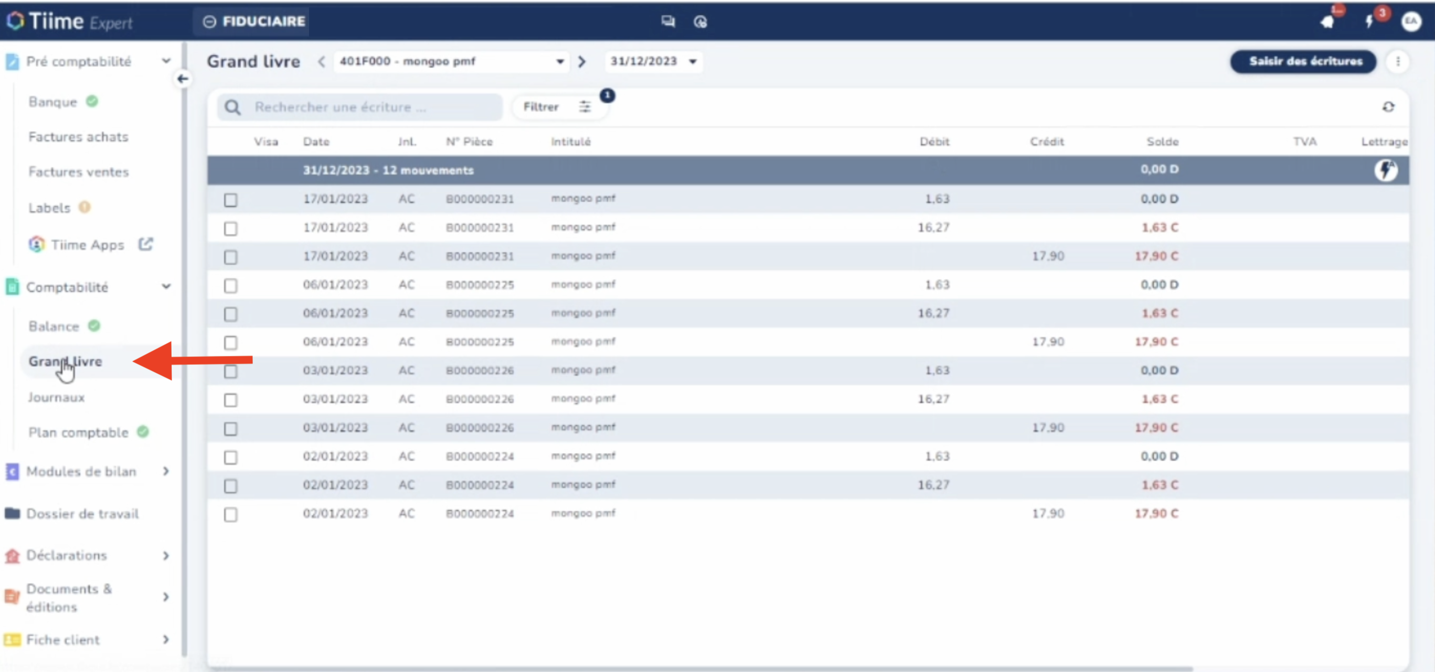The image size is (1435, 672).
Task: Click the Modules de bilan icon
Action: pyautogui.click(x=12, y=471)
